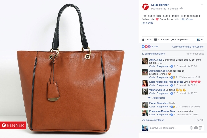This screenshot has height=138, width=207.
Task: Expand the 3 Respostas under Valeria Gomes
Action: pyautogui.click(x=159, y=98)
